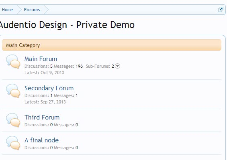Open the Secondary Forum link
This screenshot has width=227, height=160.
click(x=49, y=88)
